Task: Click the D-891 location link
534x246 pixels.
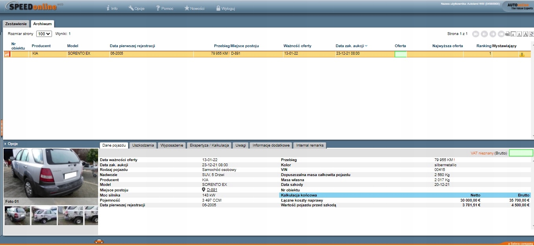Action: coord(212,190)
